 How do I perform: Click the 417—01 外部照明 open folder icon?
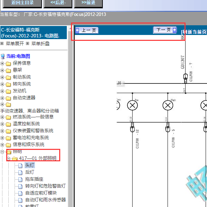(x=15, y=159)
